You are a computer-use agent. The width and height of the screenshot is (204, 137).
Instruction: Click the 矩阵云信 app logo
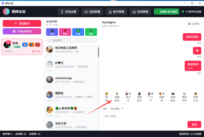[x=6, y=11]
